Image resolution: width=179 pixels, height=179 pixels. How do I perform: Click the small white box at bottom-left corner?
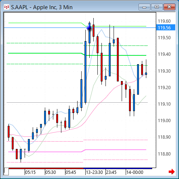(6, 172)
